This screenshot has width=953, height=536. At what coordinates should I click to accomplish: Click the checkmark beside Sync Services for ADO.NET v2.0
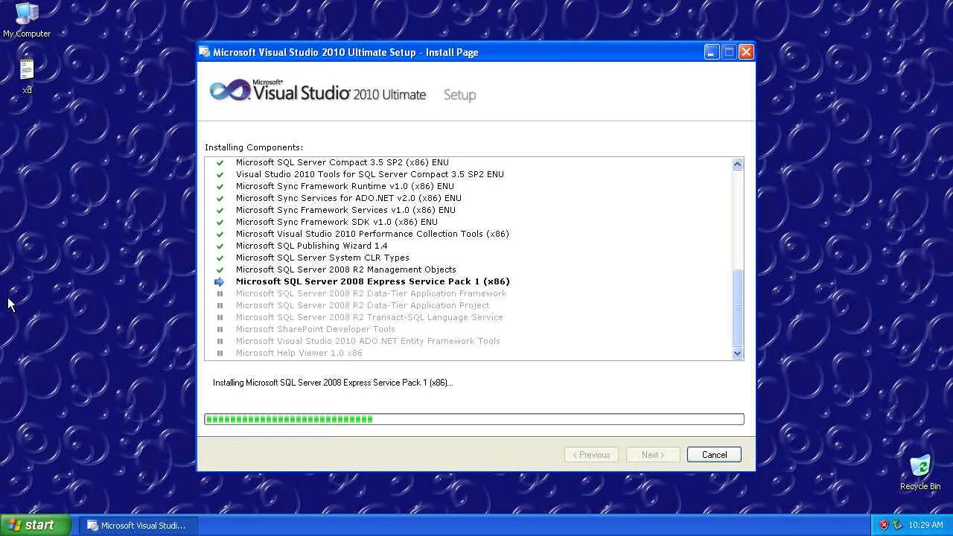tap(220, 198)
